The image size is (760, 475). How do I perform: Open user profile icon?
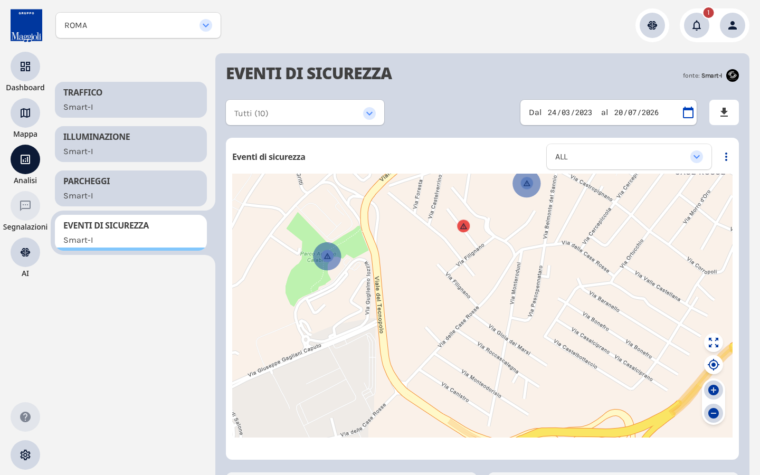point(733,25)
